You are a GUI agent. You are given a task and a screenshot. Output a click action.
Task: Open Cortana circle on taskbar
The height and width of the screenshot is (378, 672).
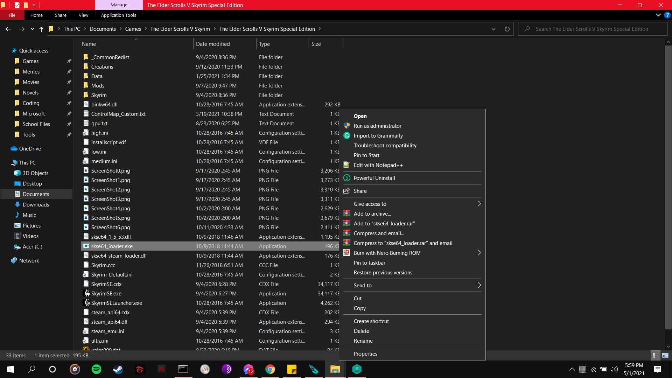pyautogui.click(x=52, y=369)
